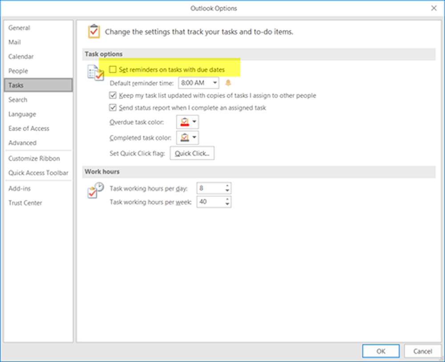Switch to the Mail options category
445x362 pixels.
15,42
